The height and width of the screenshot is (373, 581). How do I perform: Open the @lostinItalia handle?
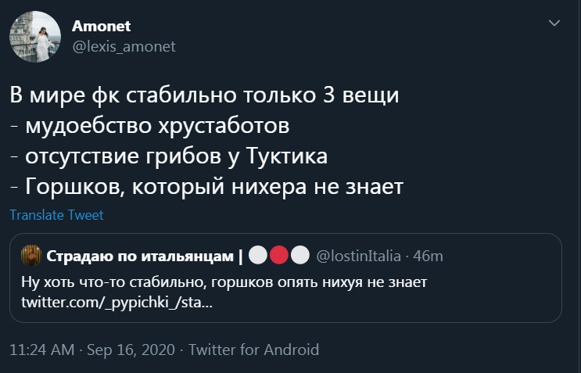[358, 256]
